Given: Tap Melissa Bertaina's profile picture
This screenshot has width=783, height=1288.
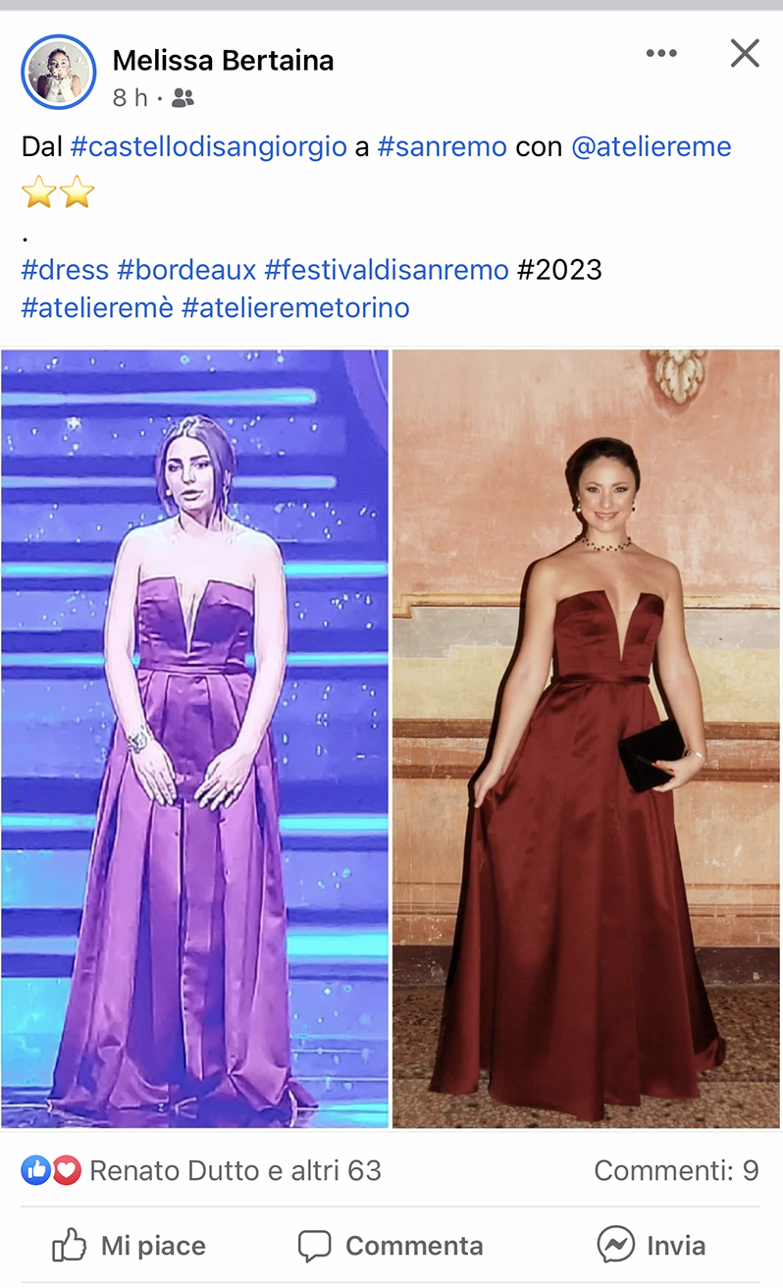Looking at the screenshot, I should coord(58,72).
